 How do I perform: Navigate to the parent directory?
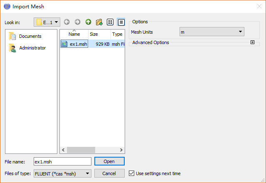click(88, 22)
